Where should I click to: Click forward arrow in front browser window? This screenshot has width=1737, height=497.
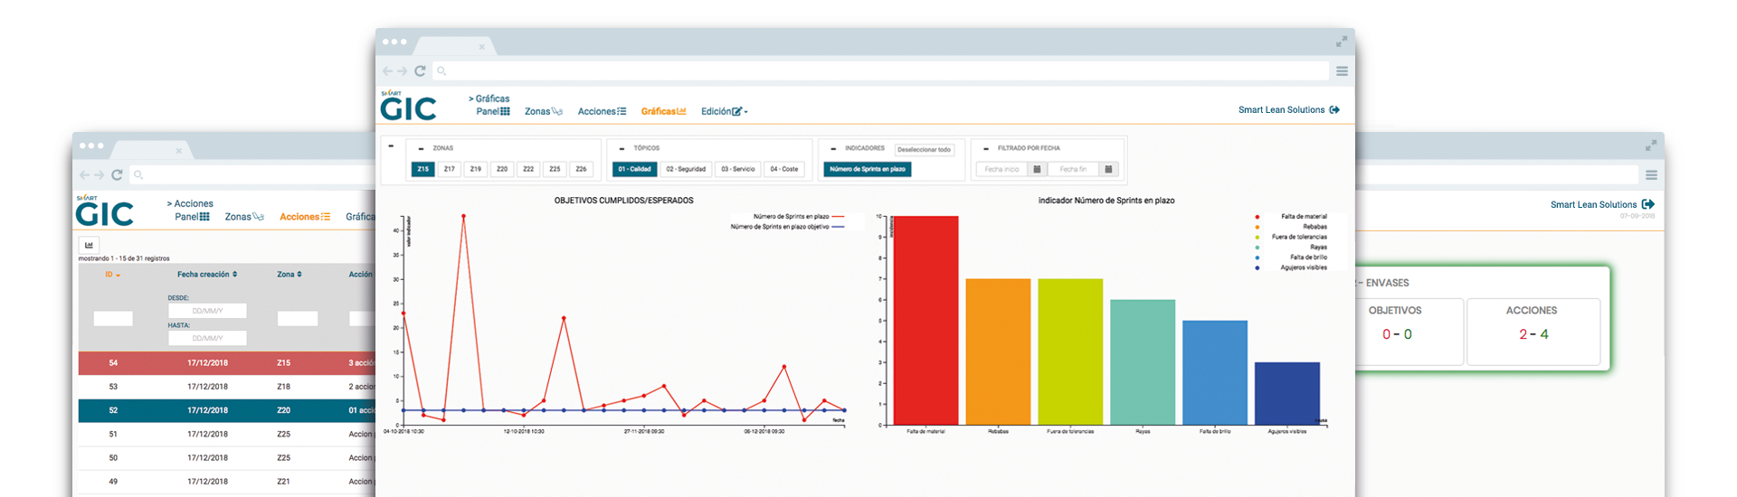403,70
